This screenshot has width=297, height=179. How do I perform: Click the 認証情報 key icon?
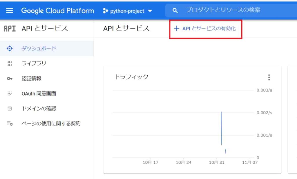(9, 79)
